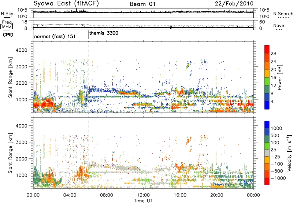Viewport: 293px width, 203px height.
Task: Pick the Velocity segment between -500 and -100
Action: [267, 167]
